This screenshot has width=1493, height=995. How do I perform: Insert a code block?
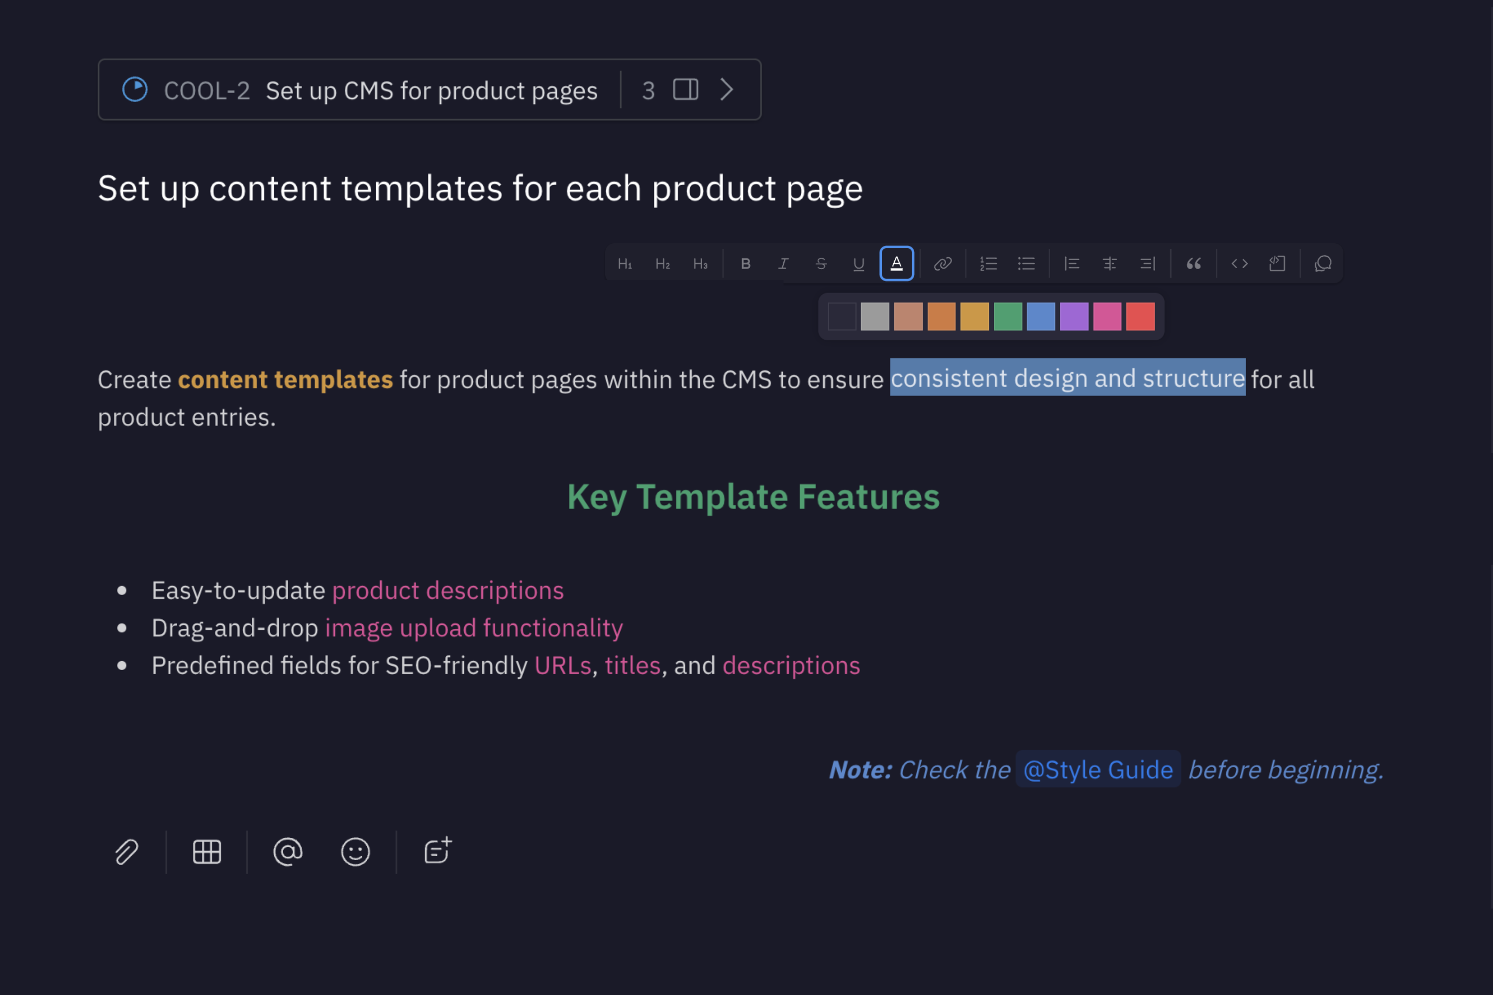1277,263
